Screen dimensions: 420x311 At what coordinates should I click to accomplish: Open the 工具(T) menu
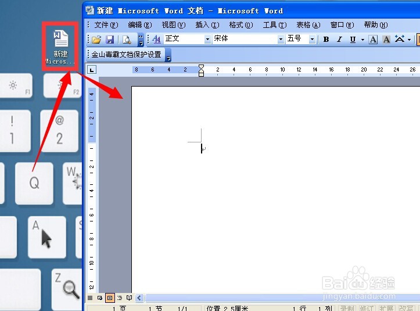(275, 25)
